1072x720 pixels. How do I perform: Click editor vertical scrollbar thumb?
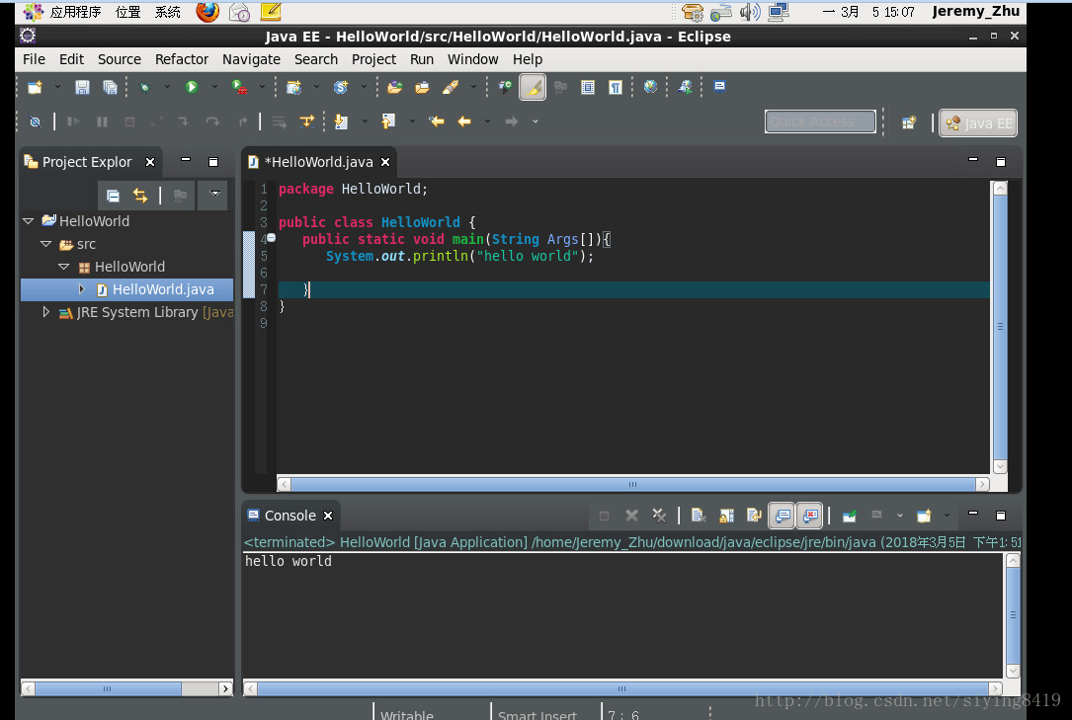point(1000,327)
